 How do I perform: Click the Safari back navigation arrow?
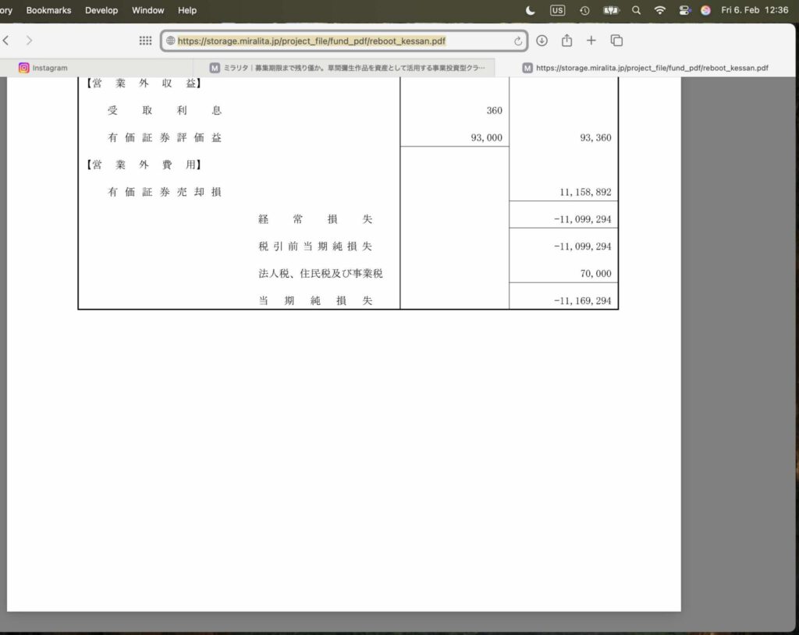(6, 41)
